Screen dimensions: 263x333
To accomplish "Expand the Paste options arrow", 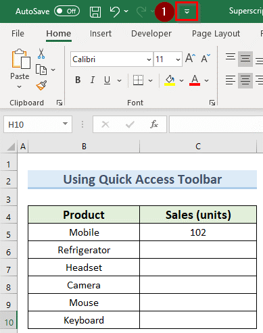I will (20, 86).
